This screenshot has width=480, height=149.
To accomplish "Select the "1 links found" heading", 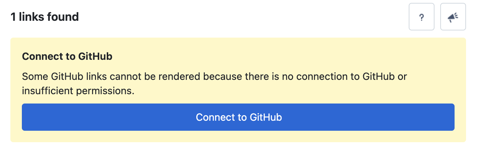I will tap(45, 16).
